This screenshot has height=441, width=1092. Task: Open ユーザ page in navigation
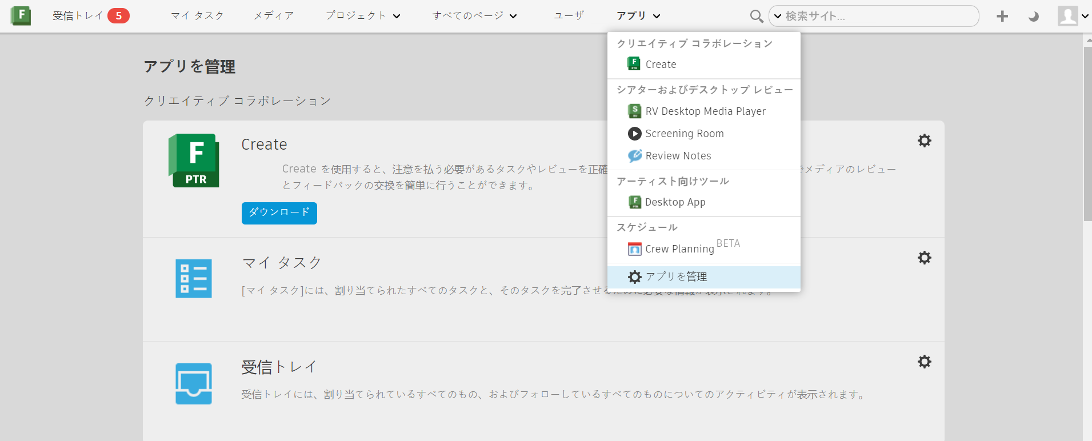(x=569, y=16)
